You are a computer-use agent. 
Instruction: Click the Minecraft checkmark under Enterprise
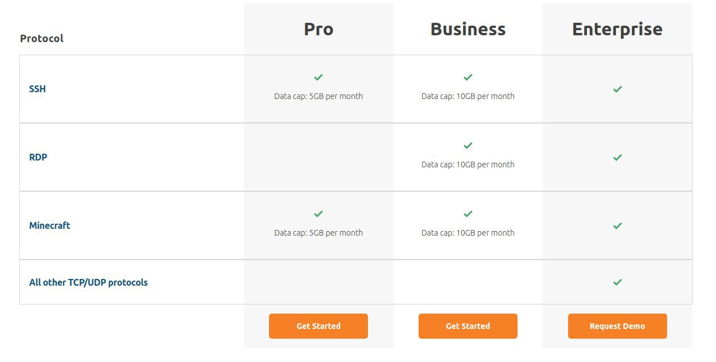pos(618,226)
